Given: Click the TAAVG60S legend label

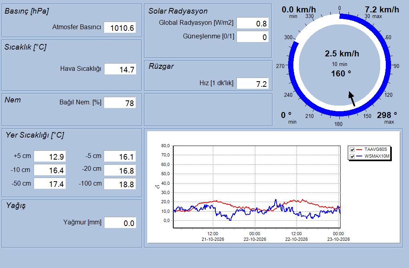Looking at the screenshot, I should pos(376,149).
